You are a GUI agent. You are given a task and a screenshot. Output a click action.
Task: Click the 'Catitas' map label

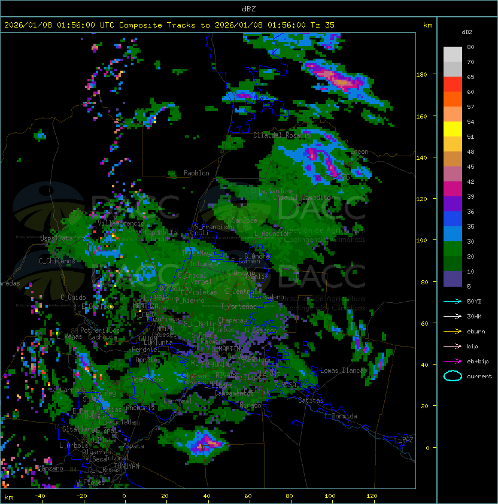click(311, 400)
